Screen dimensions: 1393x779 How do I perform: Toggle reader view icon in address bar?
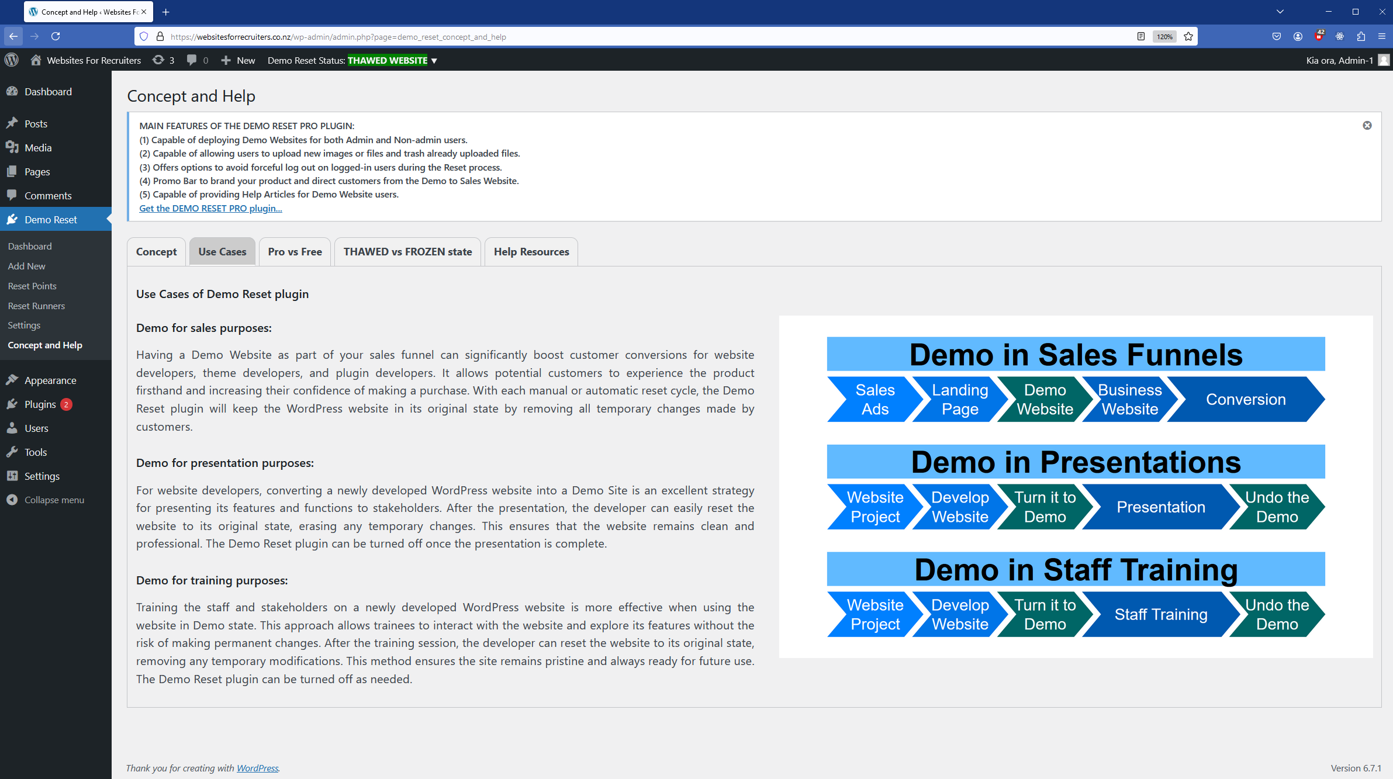1140,36
